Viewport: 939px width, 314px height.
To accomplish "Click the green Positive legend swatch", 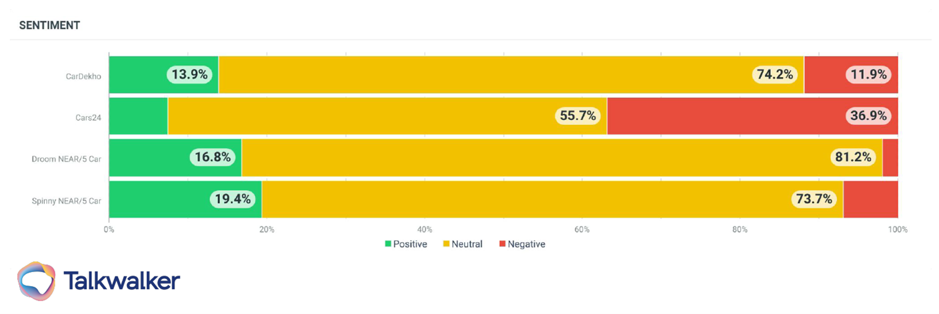I will (x=388, y=244).
